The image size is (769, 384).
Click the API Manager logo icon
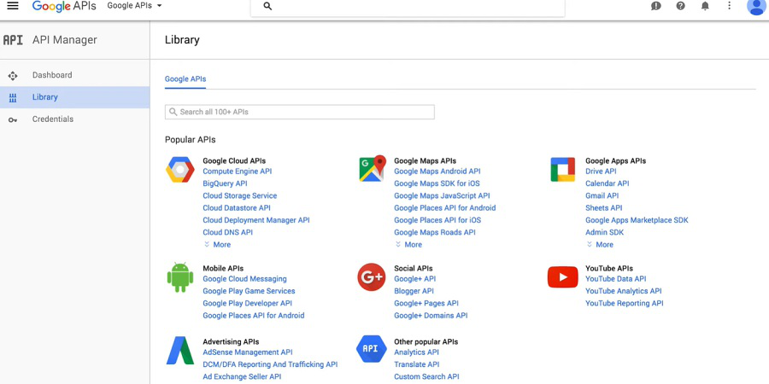[13, 40]
